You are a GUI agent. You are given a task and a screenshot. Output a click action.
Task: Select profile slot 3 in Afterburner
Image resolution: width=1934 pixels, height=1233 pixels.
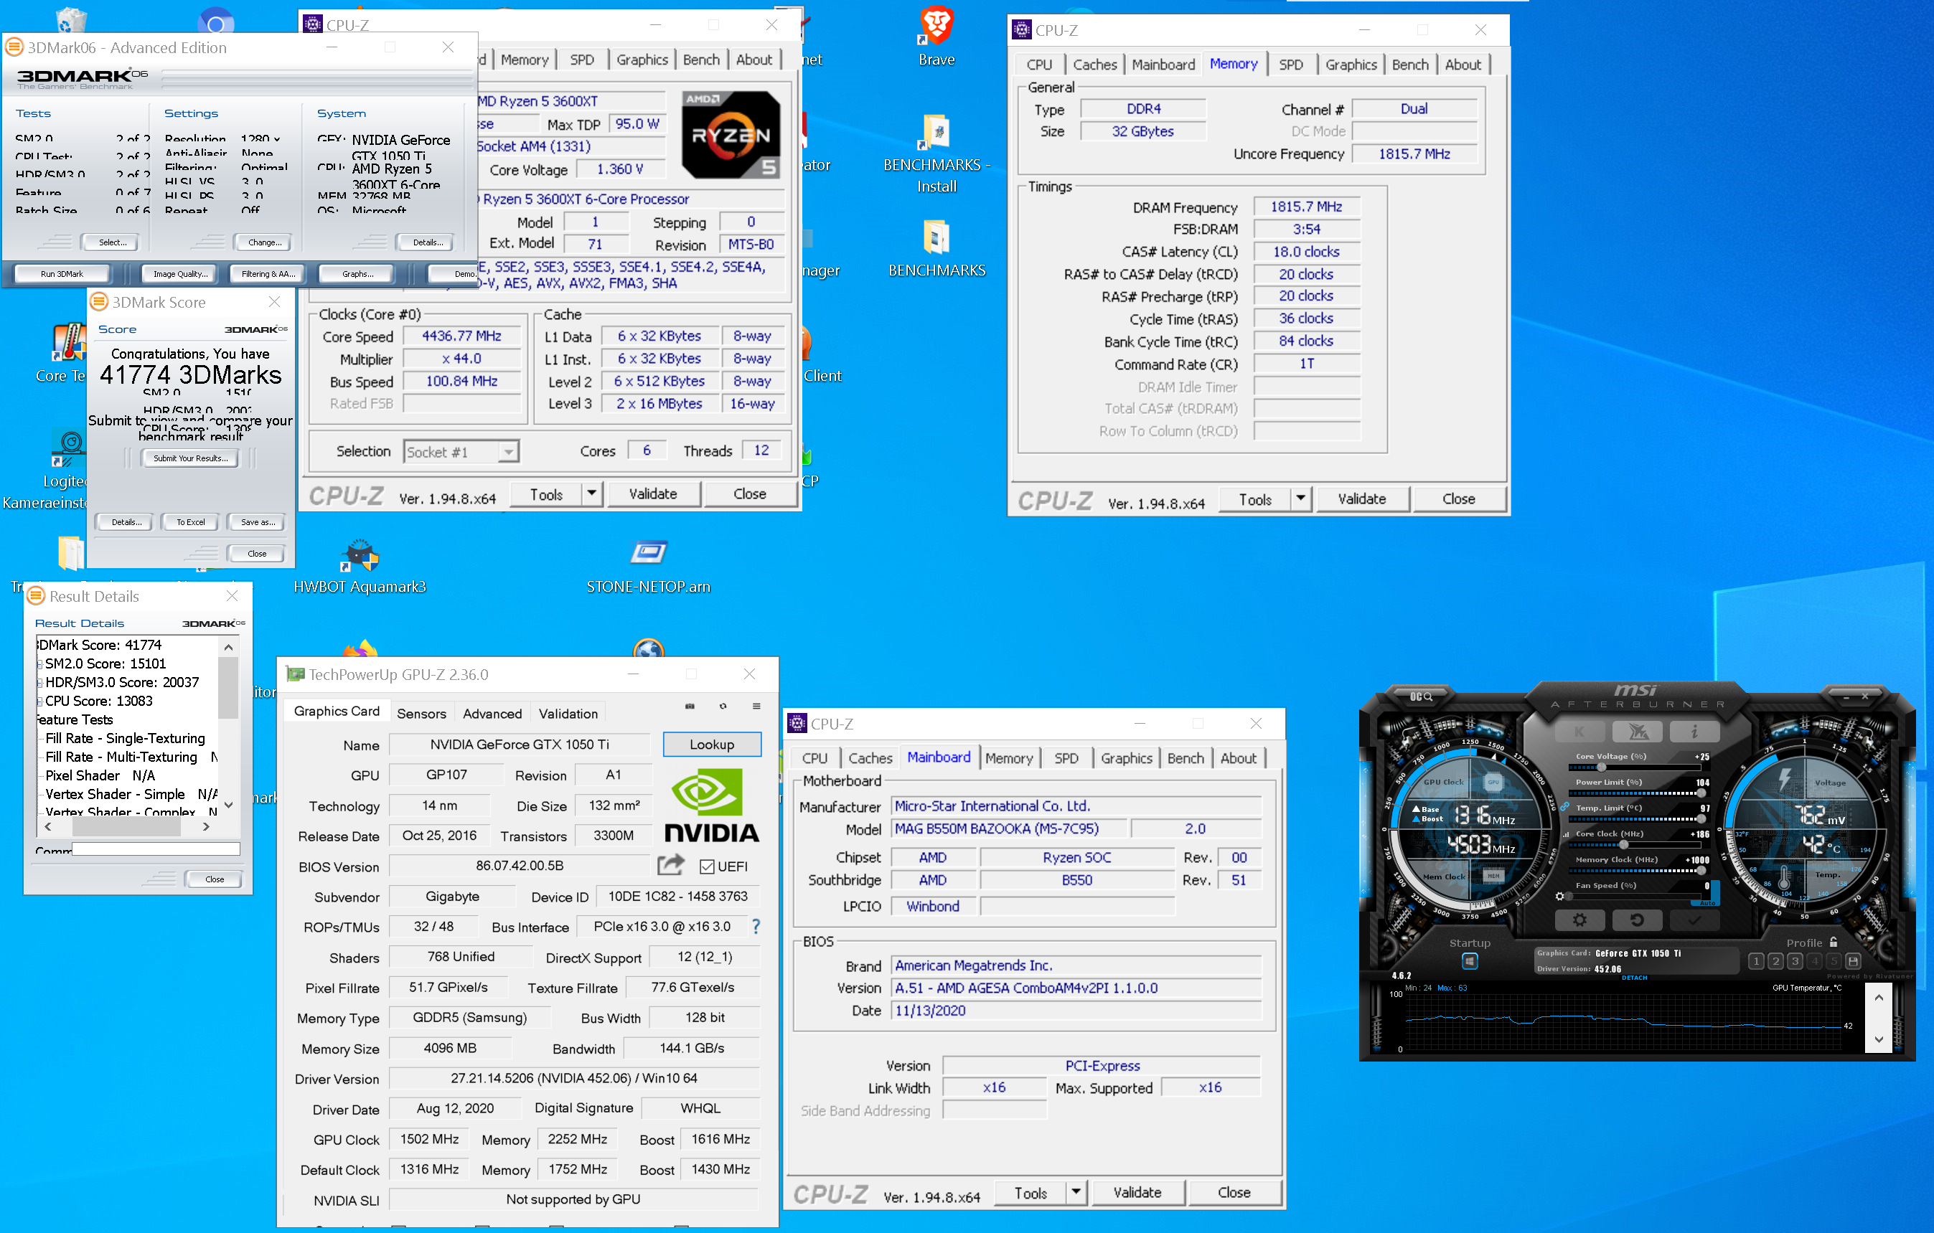point(1794,961)
